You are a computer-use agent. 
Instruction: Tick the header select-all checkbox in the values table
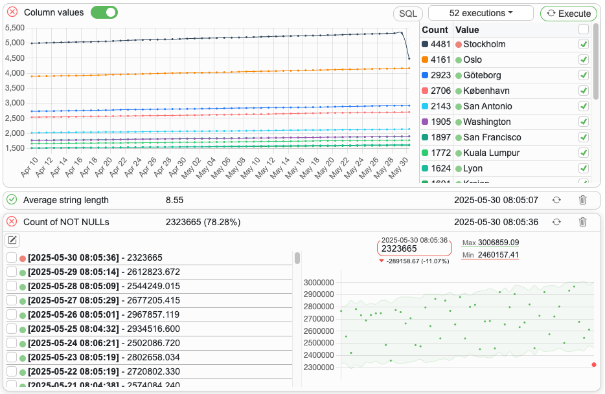coord(583,29)
